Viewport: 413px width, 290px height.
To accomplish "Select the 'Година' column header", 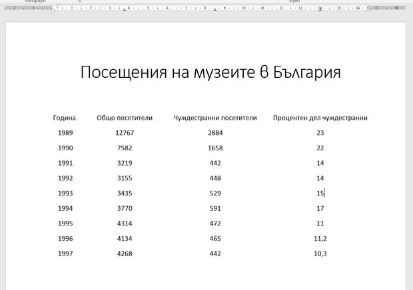I will (64, 118).
